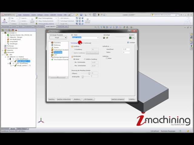Expand the Geometrie node in feature tree
This screenshot has height=145, width=194.
click(x=3, y=50)
